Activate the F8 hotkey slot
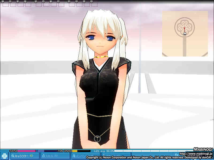This screenshot has width=214, height=160. coord(61,4)
